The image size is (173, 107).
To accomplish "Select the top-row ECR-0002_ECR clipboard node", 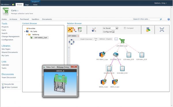I will [x=129, y=55].
